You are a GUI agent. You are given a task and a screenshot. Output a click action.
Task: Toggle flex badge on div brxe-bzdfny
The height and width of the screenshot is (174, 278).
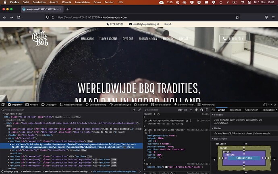[84, 150]
